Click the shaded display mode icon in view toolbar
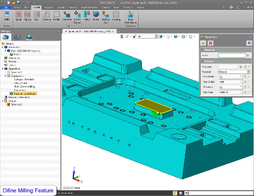254x196 pixels. pos(161,36)
